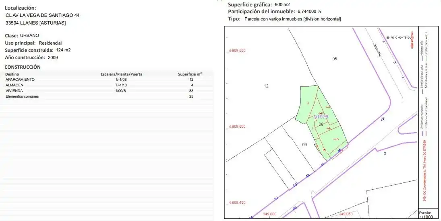The width and height of the screenshot is (441, 221).
Task: Select the 'CL AV LA VEGA DE SANTIAGO 44' address
Action: coord(42,15)
